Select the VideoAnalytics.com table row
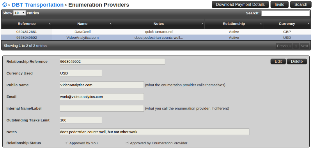Screen dimensions: 312x149 156,38
